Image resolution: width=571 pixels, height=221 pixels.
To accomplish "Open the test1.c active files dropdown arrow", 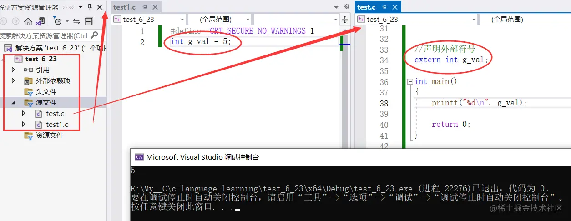I will click(336, 7).
